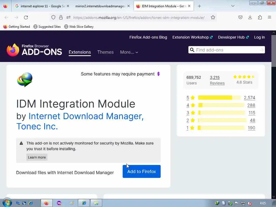Open the Developer Hub link
The width and height of the screenshot is (276, 207).
coord(233,37)
